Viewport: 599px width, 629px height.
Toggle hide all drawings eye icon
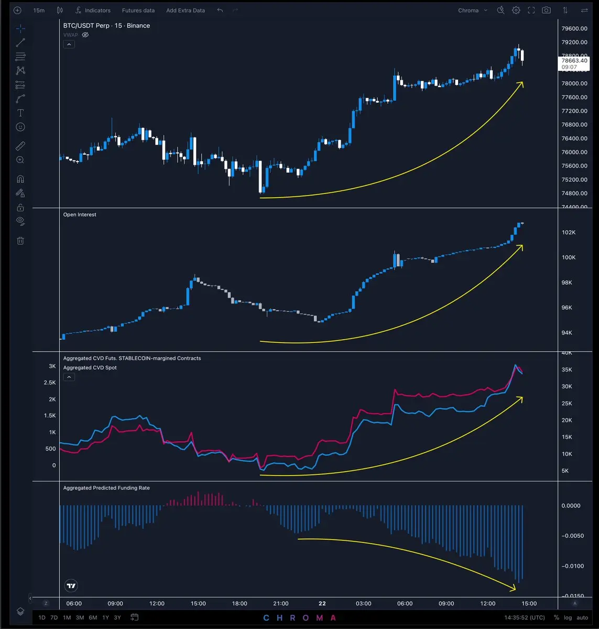tap(20, 221)
